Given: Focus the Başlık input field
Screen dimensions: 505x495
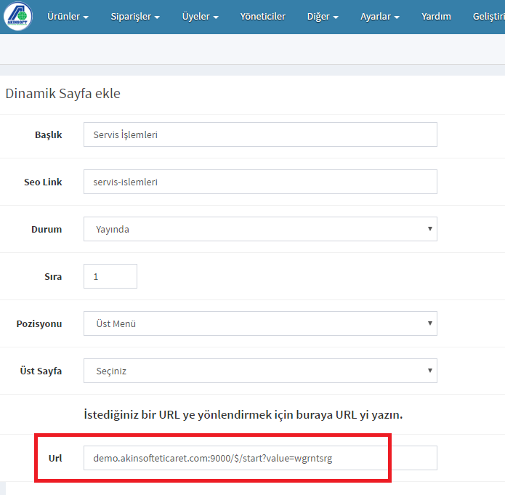Looking at the screenshot, I should tap(260, 134).
